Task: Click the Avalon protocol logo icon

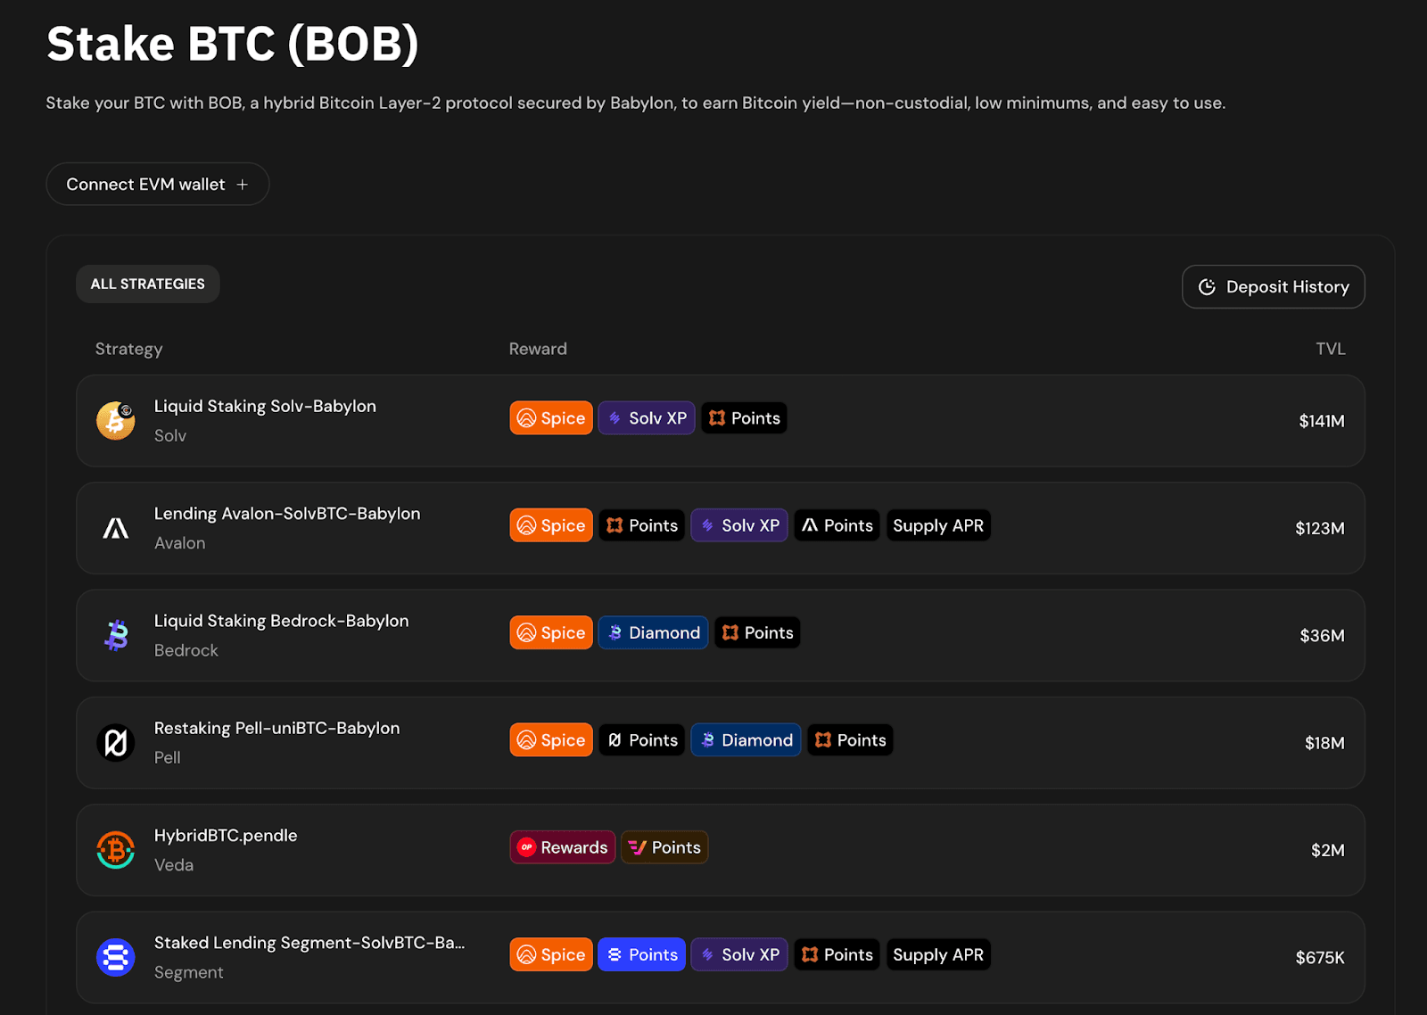Action: pyautogui.click(x=116, y=528)
